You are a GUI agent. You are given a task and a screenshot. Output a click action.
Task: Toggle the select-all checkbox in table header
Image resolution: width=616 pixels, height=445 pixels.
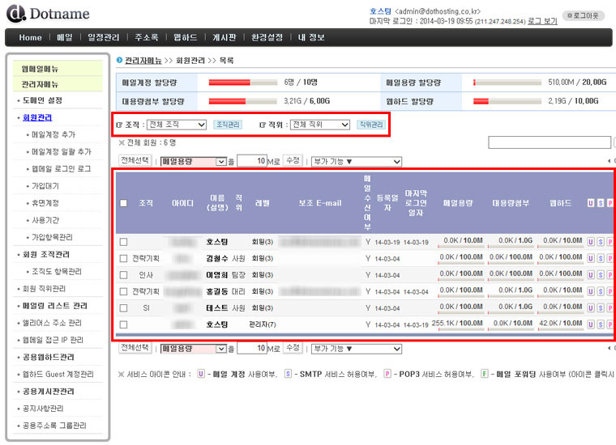point(123,203)
